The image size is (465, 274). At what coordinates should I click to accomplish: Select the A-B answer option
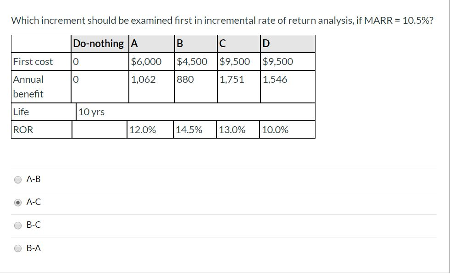[x=17, y=179]
